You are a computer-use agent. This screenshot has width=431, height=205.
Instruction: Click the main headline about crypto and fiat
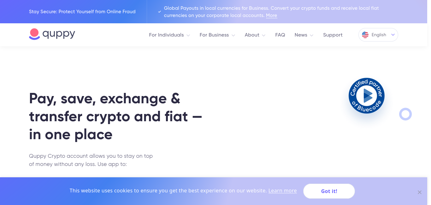click(x=115, y=117)
